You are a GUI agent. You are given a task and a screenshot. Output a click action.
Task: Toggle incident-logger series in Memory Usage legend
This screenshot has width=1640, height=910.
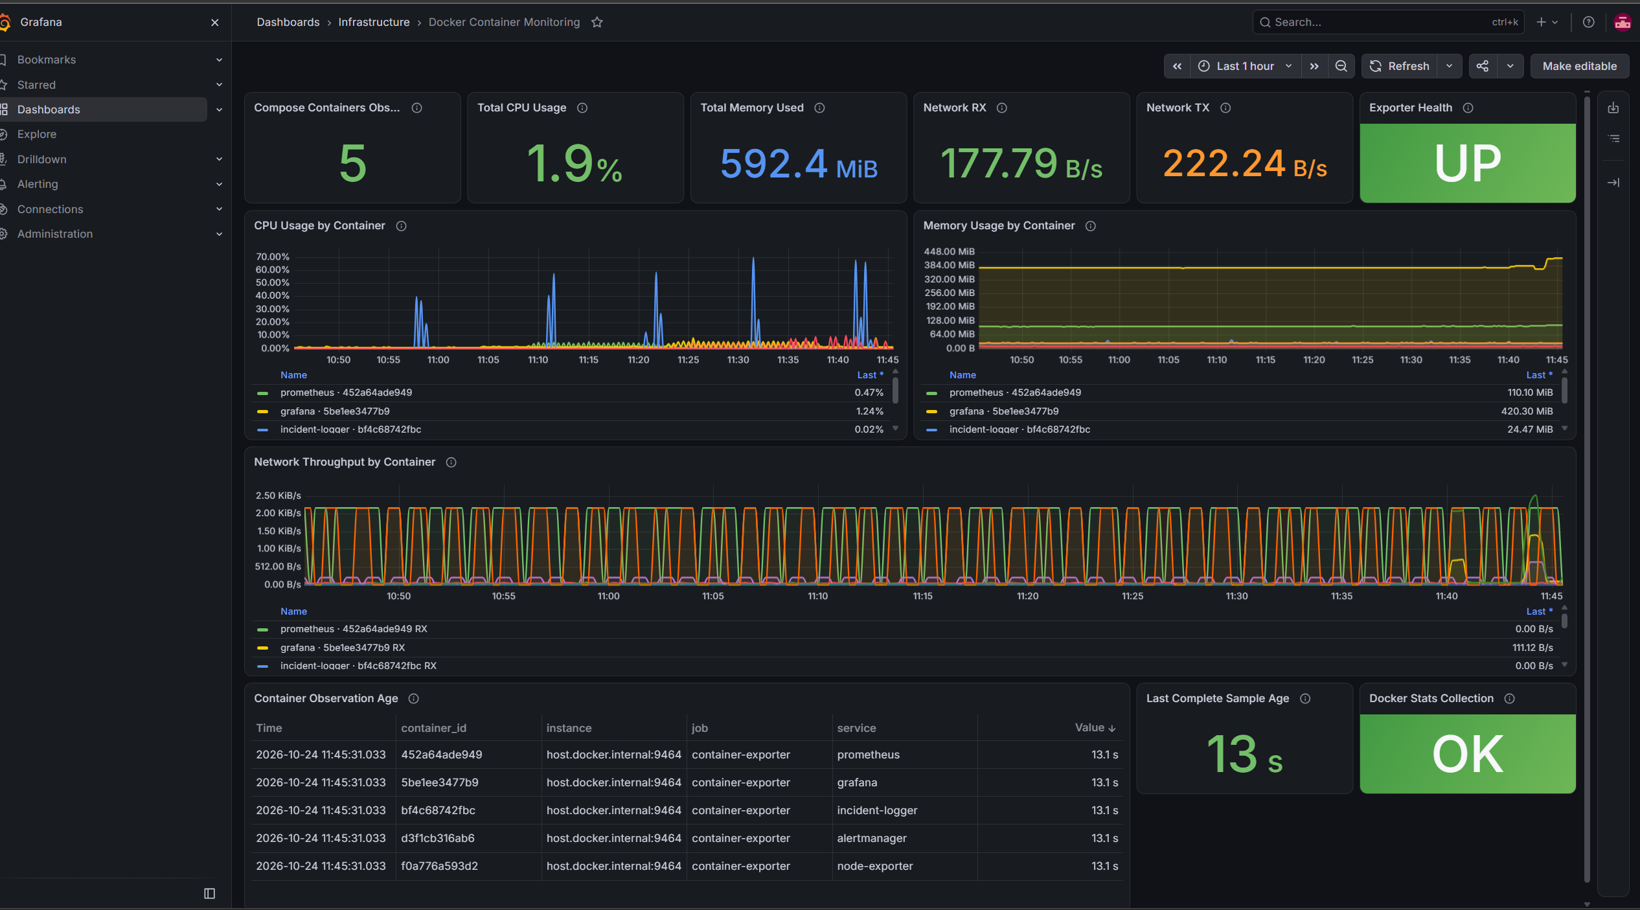[1019, 429]
